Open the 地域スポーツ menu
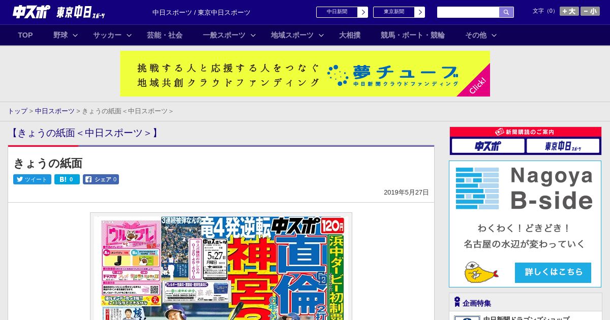This screenshot has height=320, width=610. (x=292, y=35)
